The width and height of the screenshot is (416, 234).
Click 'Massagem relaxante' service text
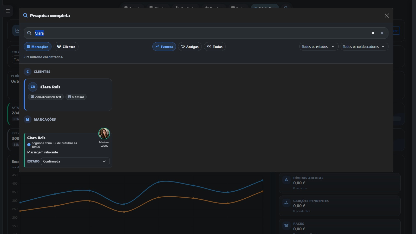click(x=43, y=152)
